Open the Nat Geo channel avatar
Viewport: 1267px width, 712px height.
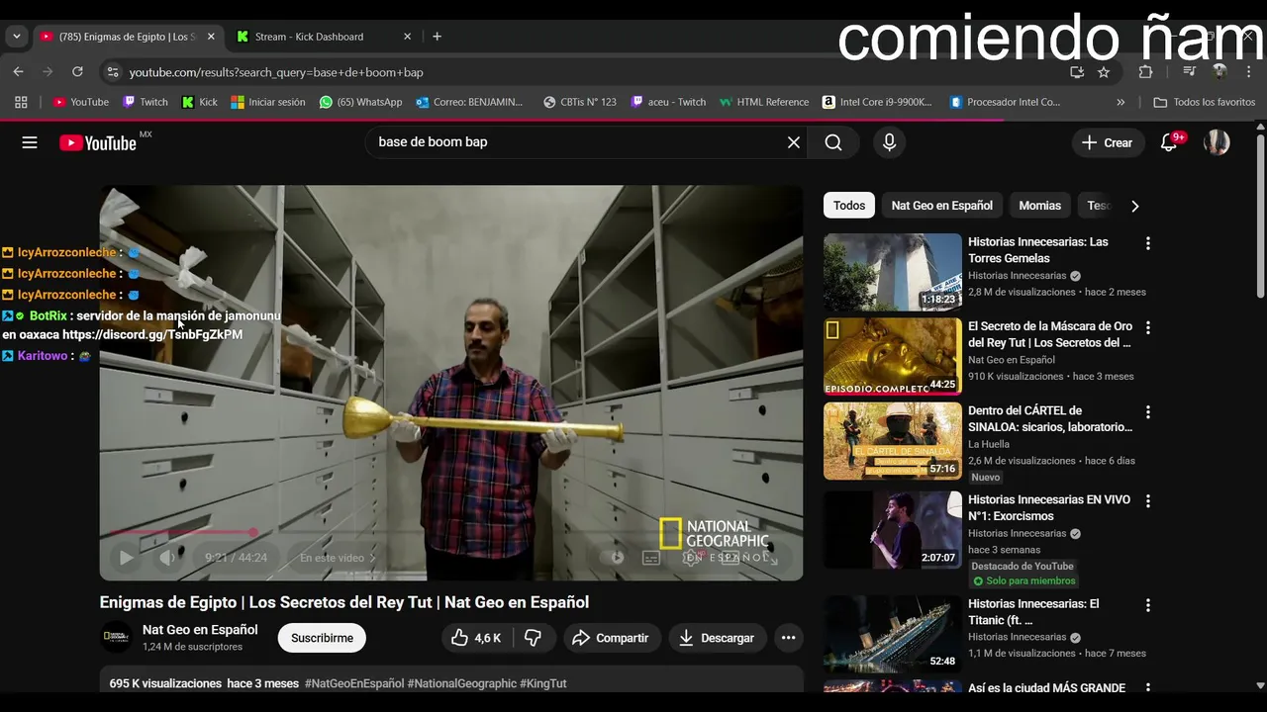click(x=116, y=638)
